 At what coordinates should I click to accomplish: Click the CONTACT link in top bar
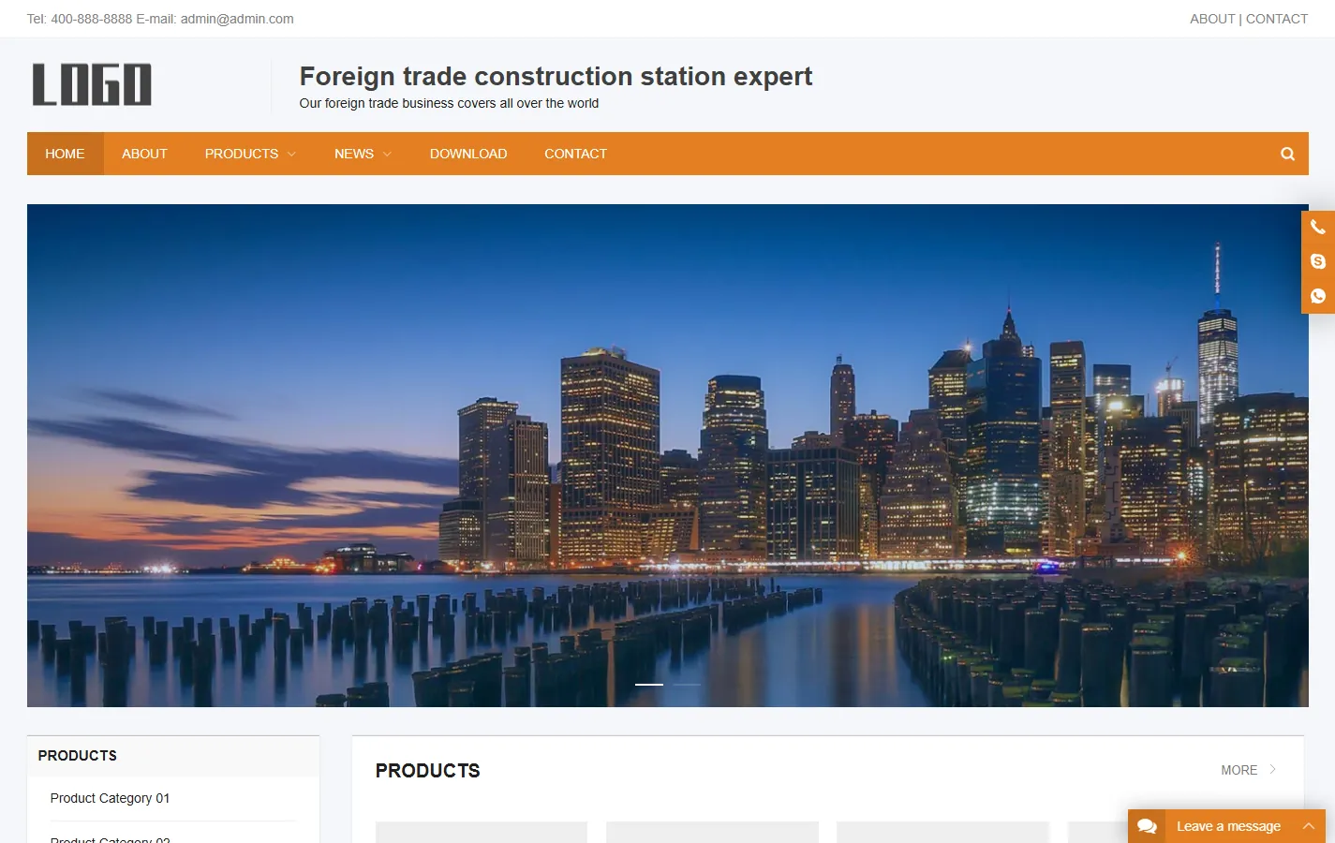pos(1277,19)
